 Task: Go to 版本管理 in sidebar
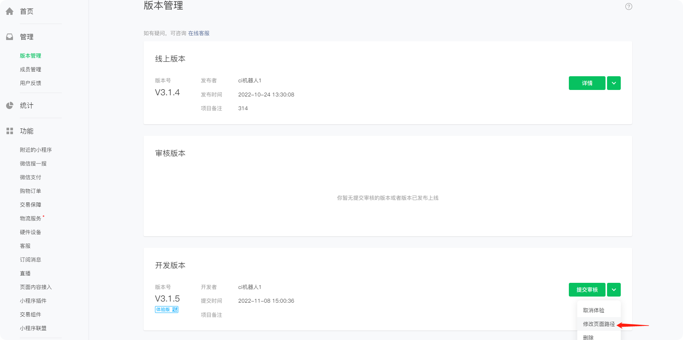pos(31,56)
